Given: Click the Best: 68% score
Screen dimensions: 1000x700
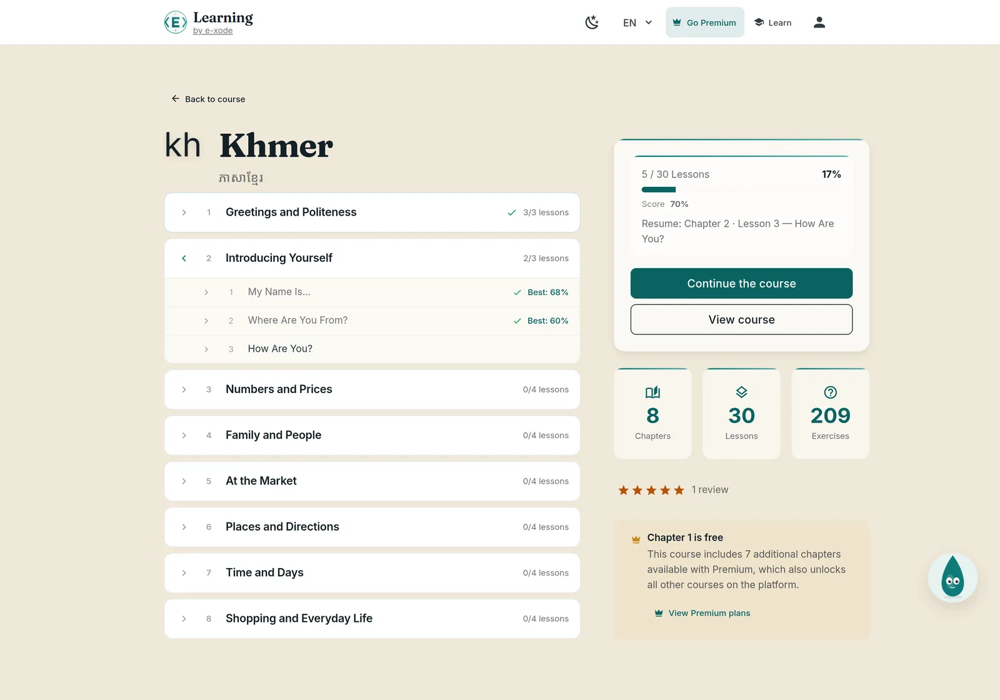Looking at the screenshot, I should [548, 292].
